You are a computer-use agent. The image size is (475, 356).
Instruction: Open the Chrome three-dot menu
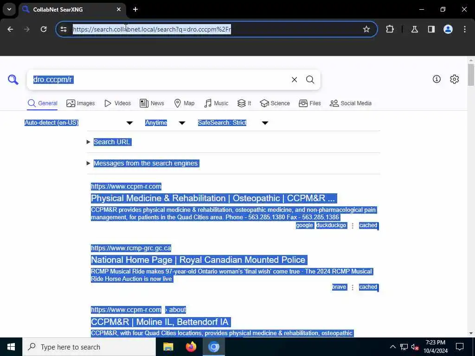click(x=465, y=29)
